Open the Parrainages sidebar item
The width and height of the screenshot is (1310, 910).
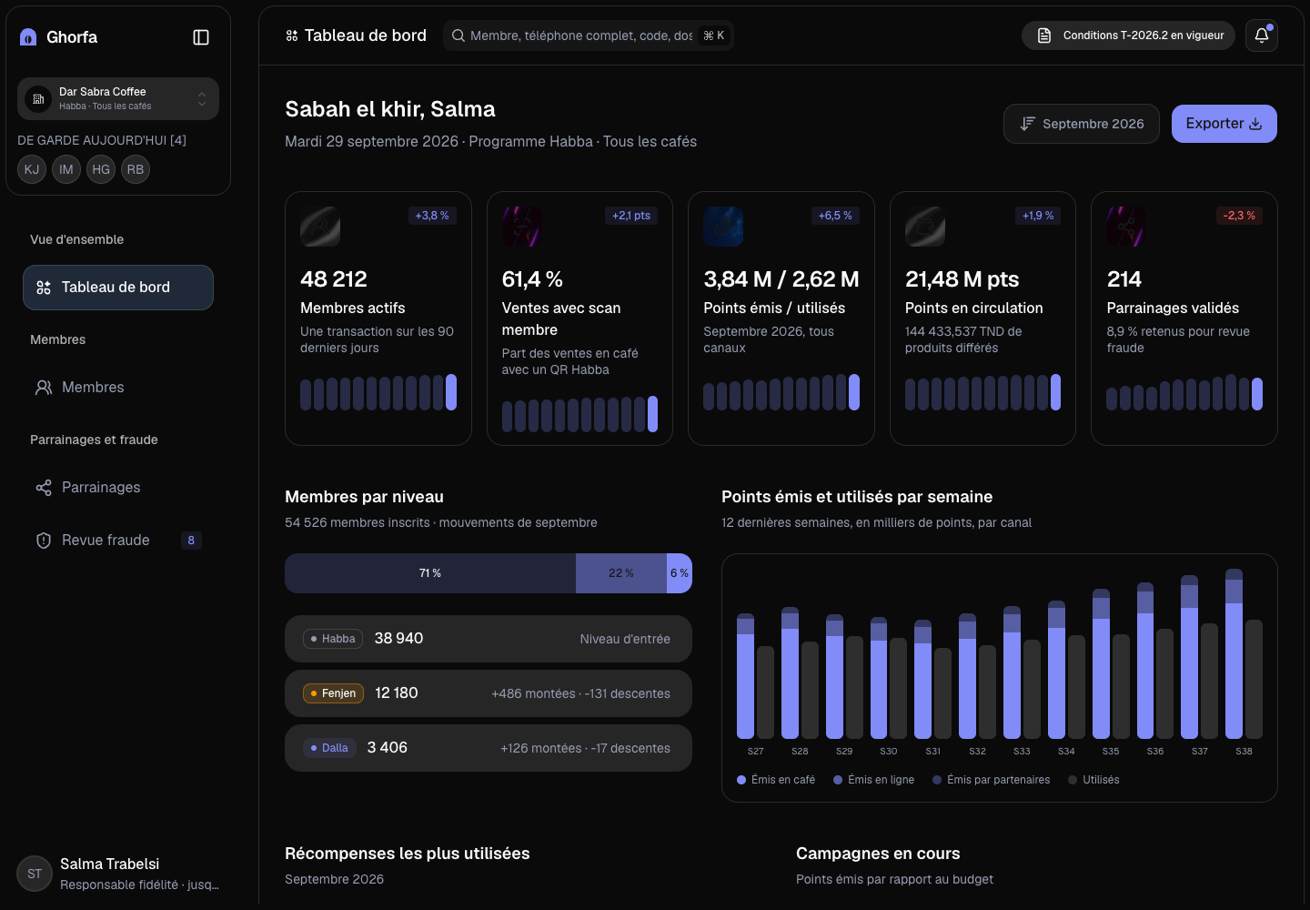pos(118,488)
